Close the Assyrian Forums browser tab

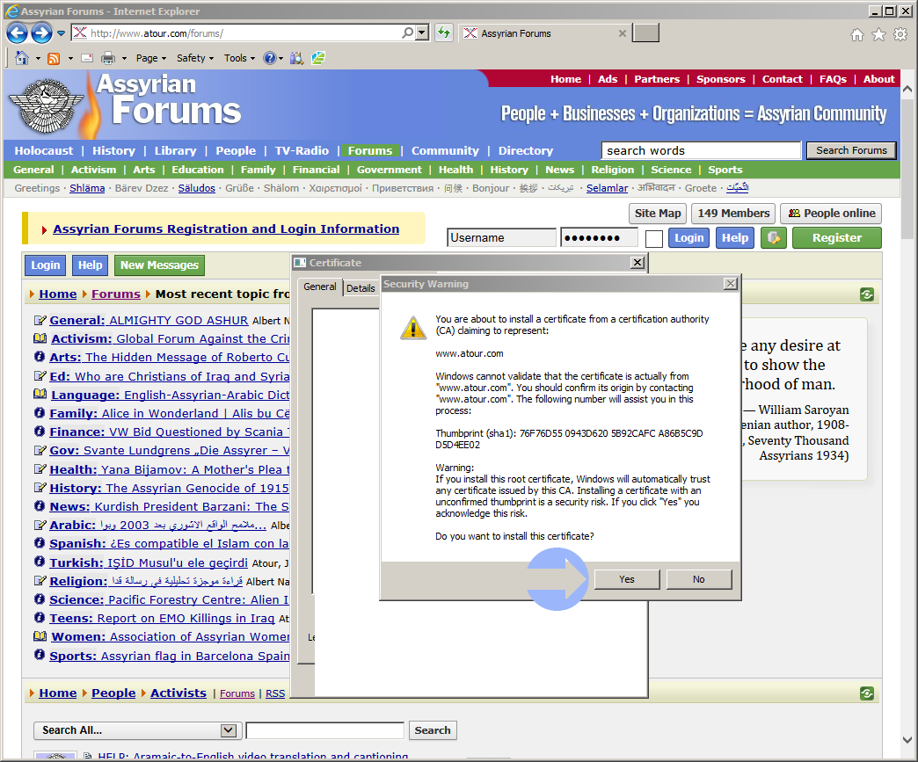click(x=623, y=33)
